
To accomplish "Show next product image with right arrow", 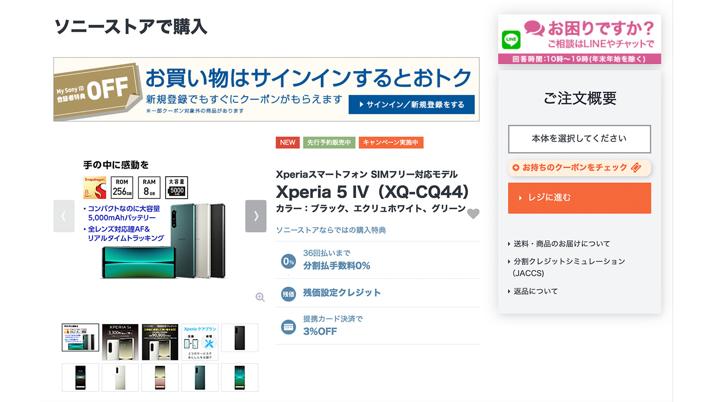I will tap(256, 216).
